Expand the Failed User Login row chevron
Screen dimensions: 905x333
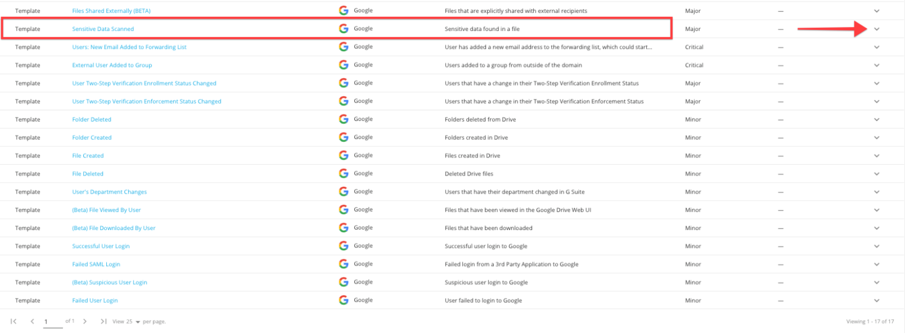click(x=876, y=300)
